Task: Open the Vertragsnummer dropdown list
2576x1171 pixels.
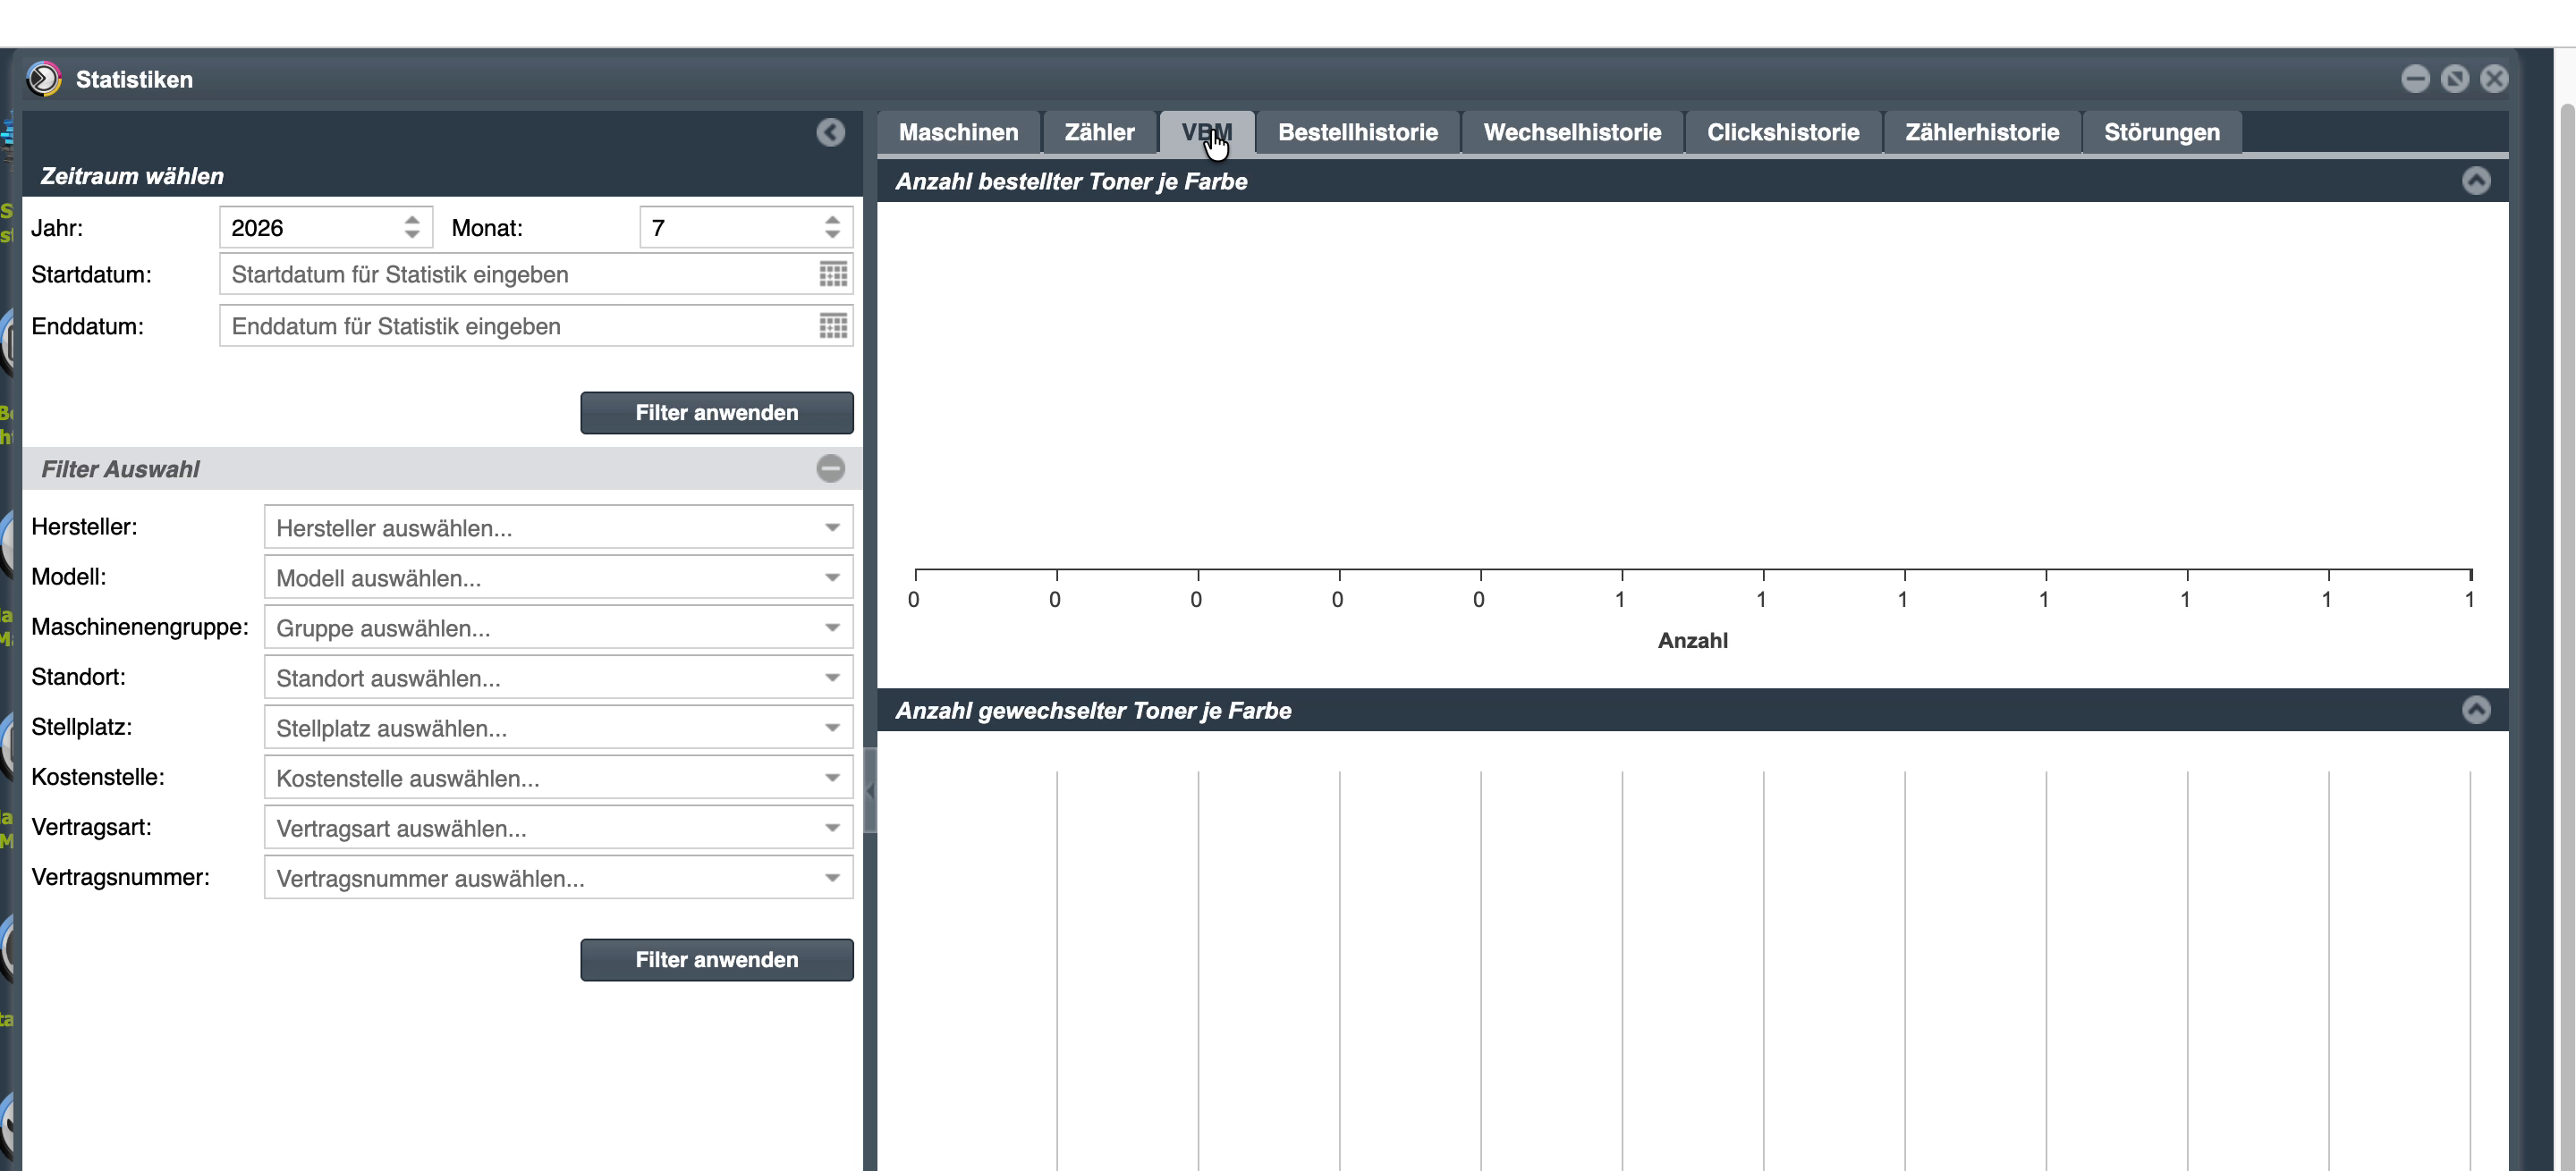Action: click(558, 878)
